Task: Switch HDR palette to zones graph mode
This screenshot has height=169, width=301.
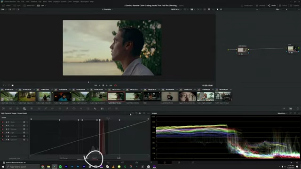Action: (x=140, y=113)
